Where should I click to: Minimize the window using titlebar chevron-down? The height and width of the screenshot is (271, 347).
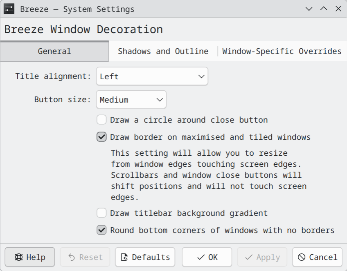click(x=309, y=9)
